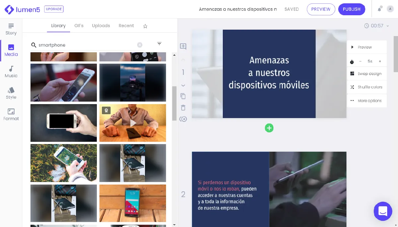This screenshot has width=398, height=227.
Task: Open the starred favorites tab
Action: [145, 26]
